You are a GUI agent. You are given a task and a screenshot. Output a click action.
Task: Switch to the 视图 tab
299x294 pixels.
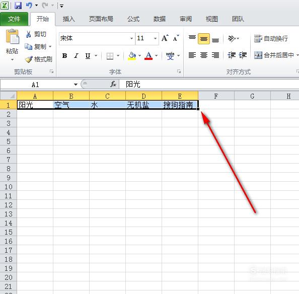click(x=211, y=19)
